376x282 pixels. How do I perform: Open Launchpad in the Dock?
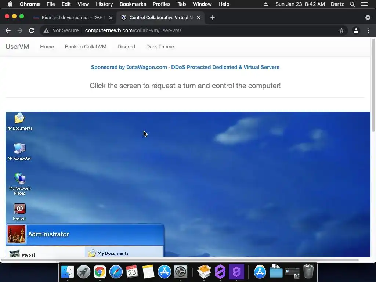tap(83, 272)
